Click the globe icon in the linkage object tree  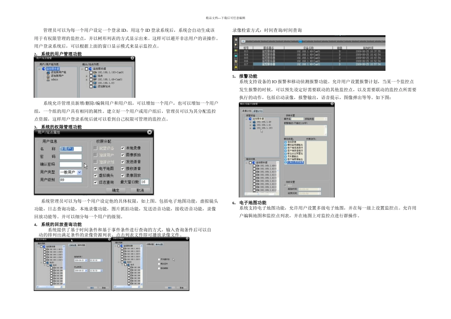254,162
